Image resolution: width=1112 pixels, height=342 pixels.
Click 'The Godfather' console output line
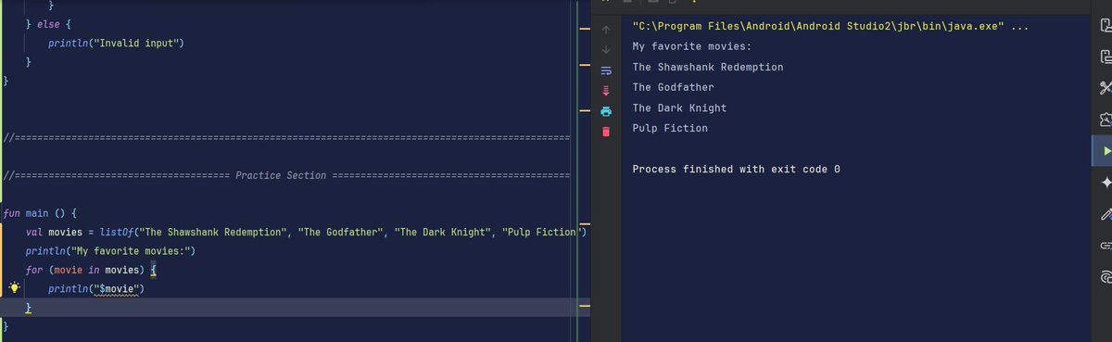click(673, 87)
